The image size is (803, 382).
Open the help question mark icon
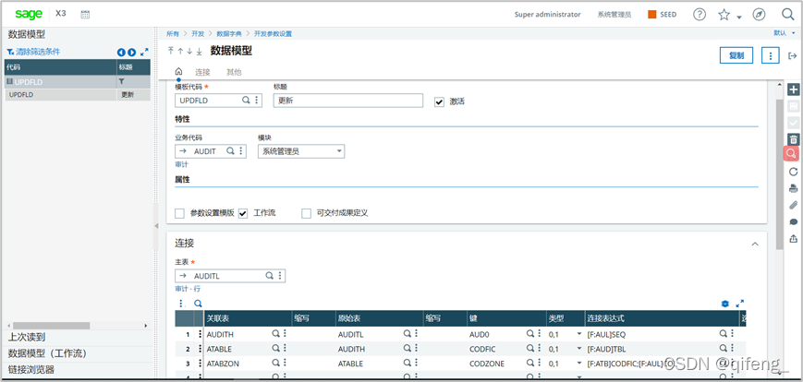[699, 15]
